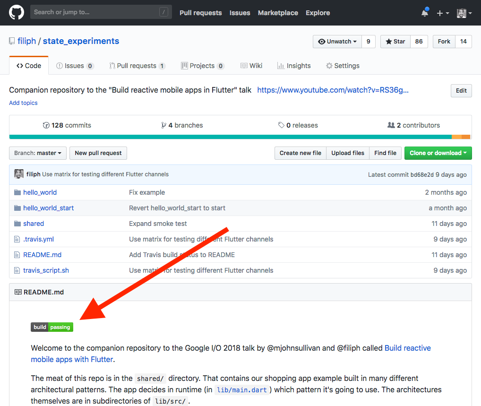The height and width of the screenshot is (406, 481).
Task: Open 'Expand smoke test' commit message
Action: pyautogui.click(x=158, y=224)
